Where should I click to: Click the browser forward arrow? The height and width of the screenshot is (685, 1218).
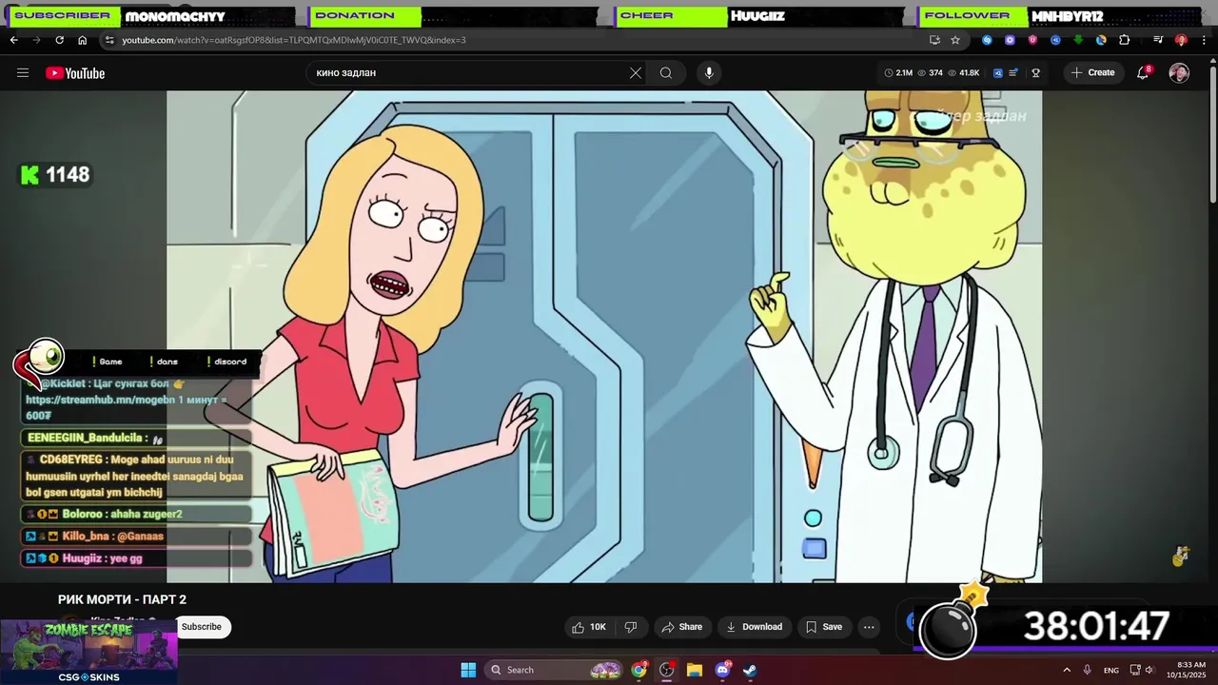point(36,40)
